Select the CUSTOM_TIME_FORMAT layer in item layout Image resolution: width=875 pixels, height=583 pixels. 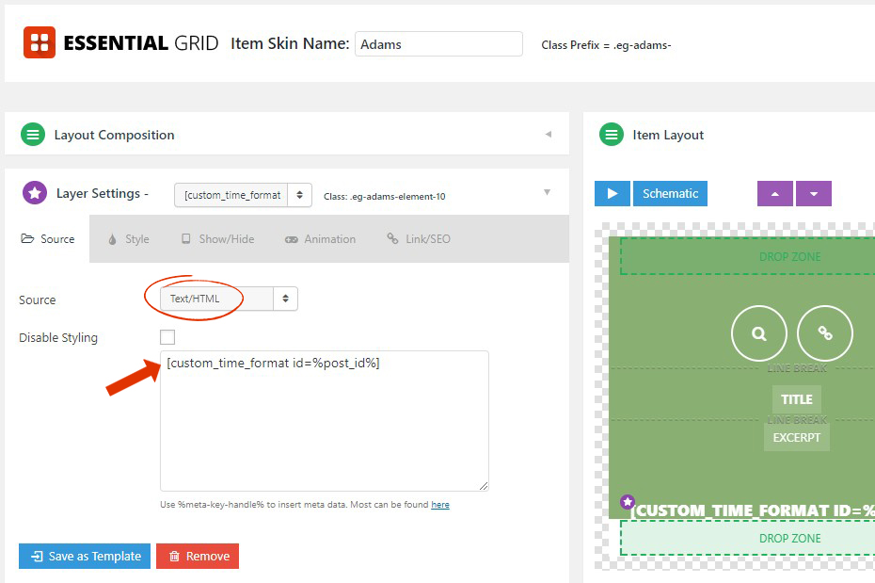(754, 510)
